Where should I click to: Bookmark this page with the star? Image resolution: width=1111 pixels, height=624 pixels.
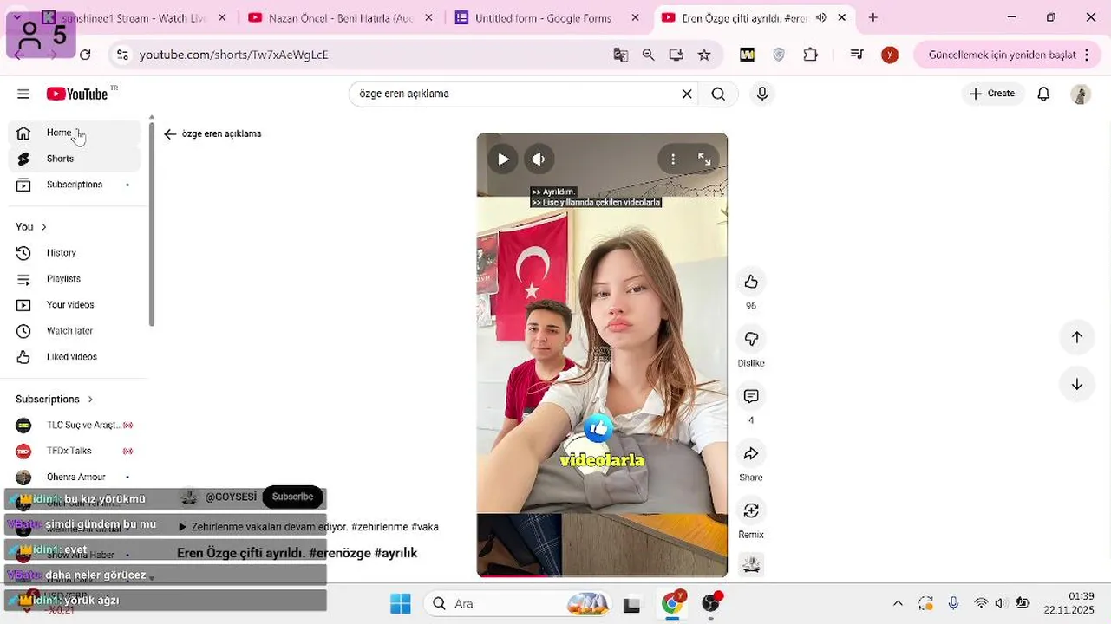(704, 55)
